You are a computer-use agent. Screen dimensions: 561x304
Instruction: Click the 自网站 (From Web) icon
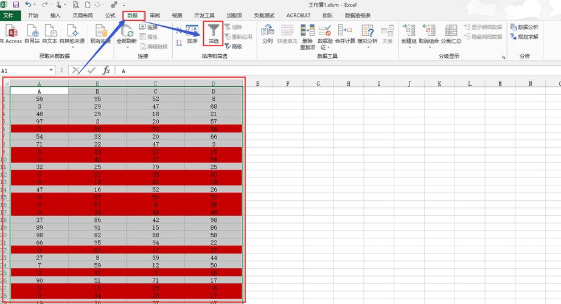32,31
